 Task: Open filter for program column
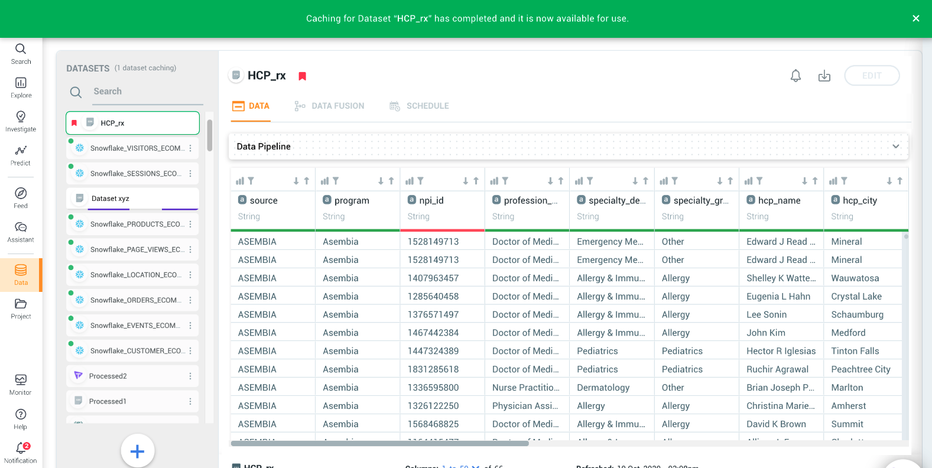click(x=336, y=181)
